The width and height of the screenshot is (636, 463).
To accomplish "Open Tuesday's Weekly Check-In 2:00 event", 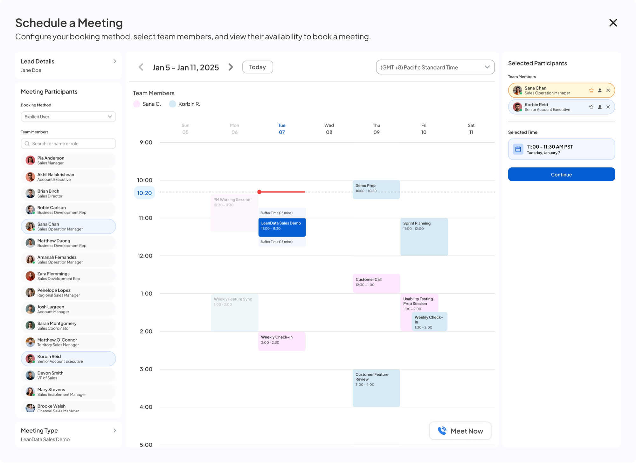I will (x=282, y=341).
